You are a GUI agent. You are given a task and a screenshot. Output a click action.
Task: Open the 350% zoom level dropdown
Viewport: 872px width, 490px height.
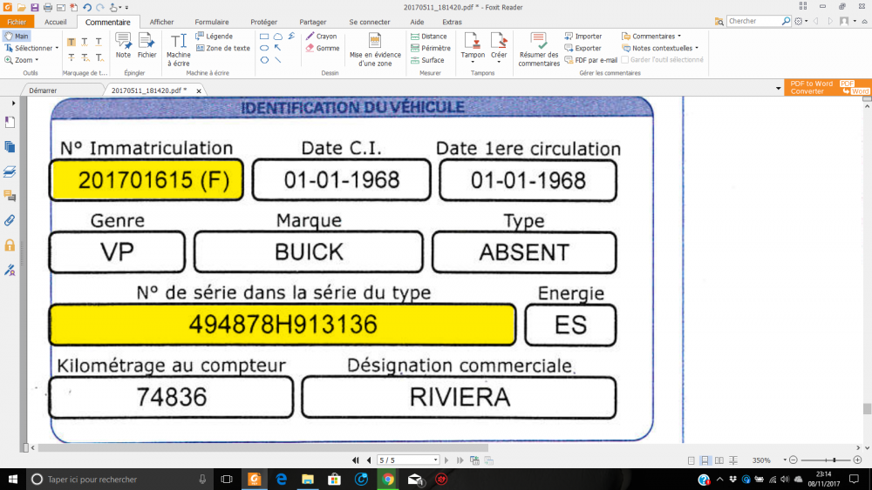785,460
